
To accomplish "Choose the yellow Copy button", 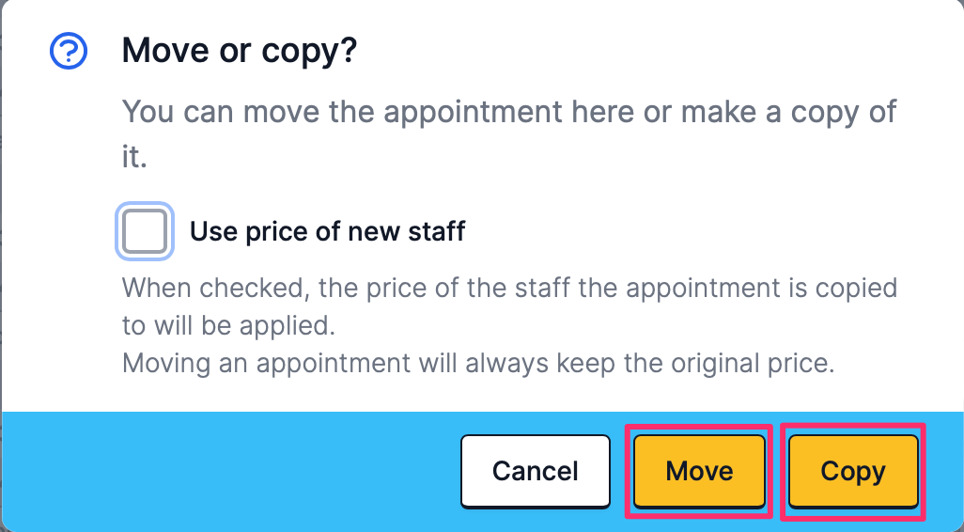I will pyautogui.click(x=853, y=471).
